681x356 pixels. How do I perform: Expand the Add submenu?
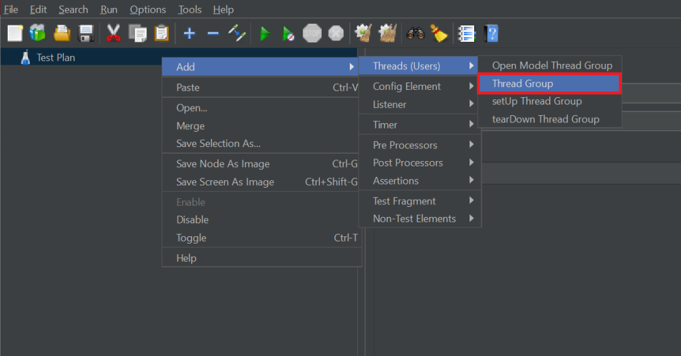coord(260,67)
